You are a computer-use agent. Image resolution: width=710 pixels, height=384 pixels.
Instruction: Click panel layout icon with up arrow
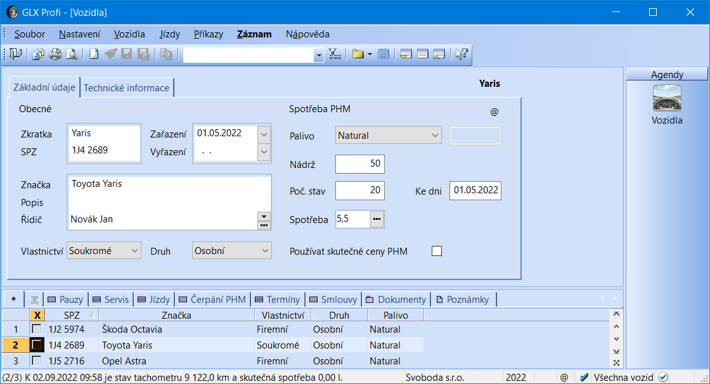coord(439,54)
